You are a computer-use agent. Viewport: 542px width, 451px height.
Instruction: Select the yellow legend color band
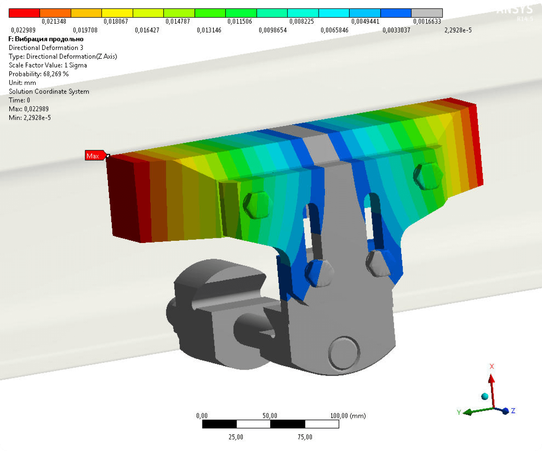click(x=117, y=13)
